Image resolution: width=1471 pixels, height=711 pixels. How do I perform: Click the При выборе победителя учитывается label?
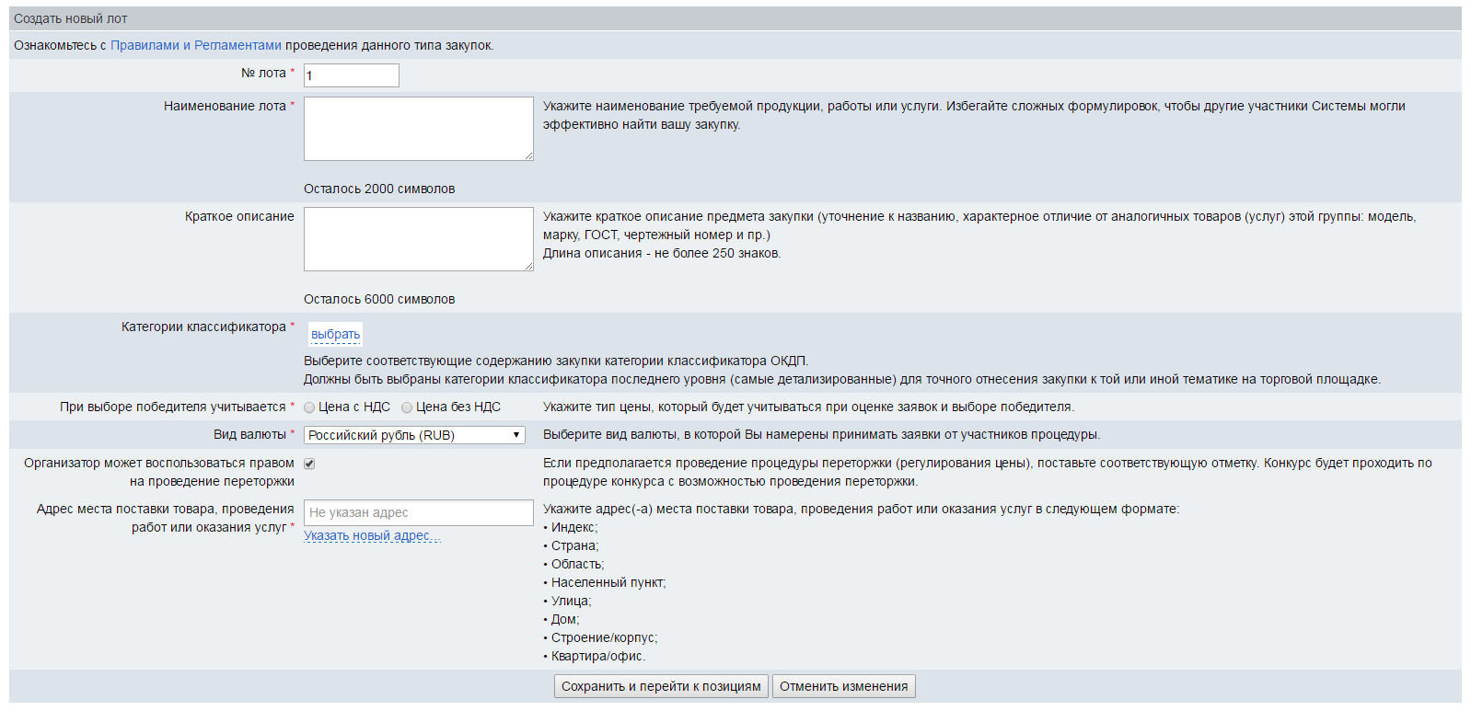[173, 407]
